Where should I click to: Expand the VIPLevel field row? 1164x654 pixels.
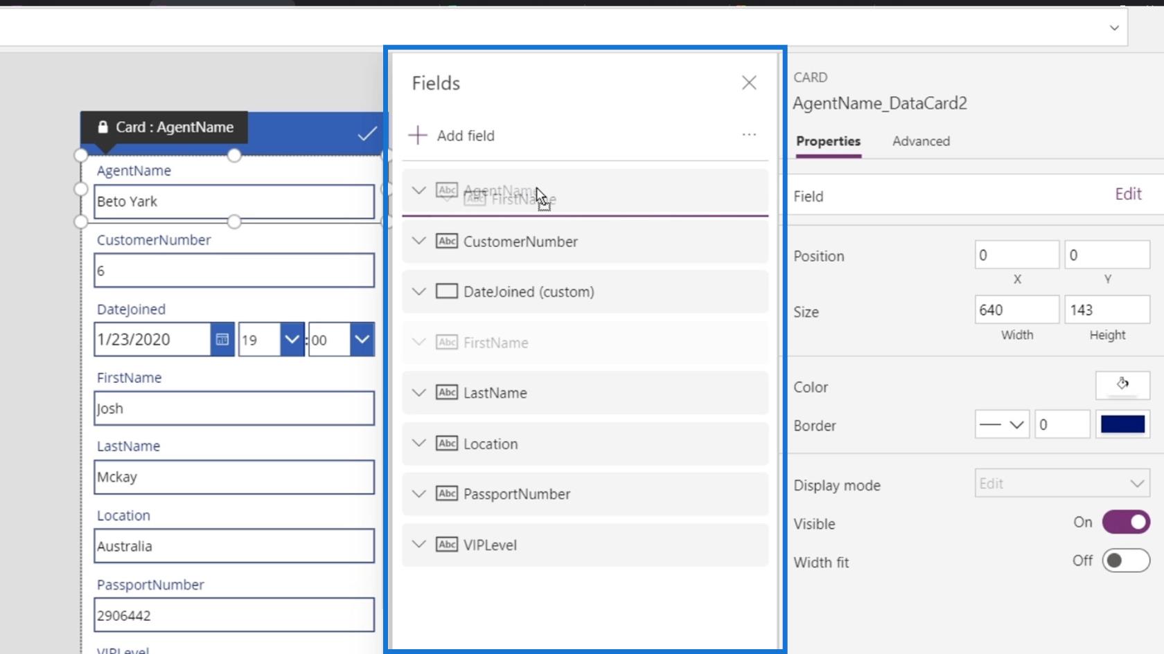coord(418,544)
